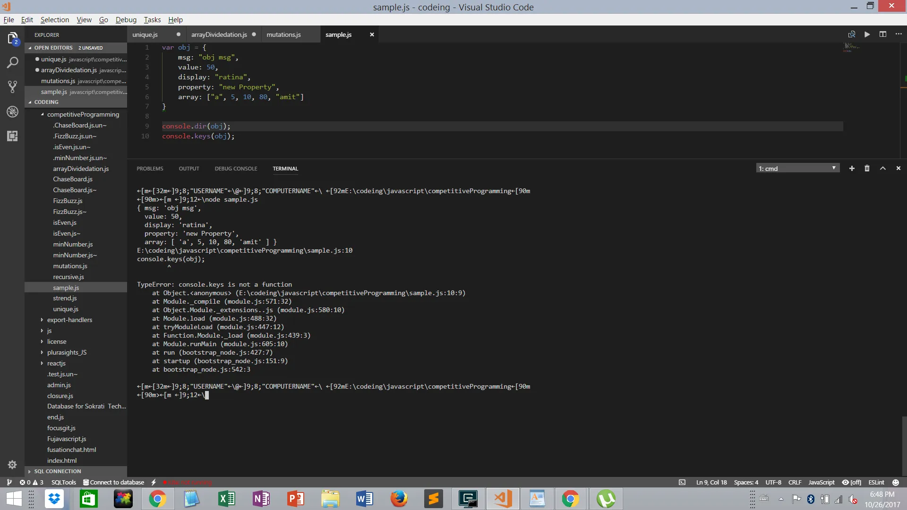
Task: Toggle the [off] eye status item
Action: pos(852,482)
